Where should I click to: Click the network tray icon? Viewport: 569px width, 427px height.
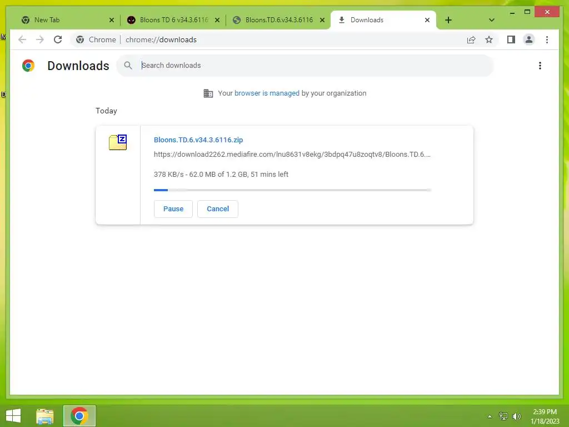503,416
